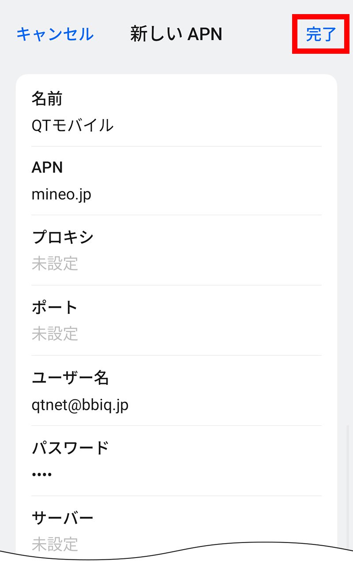Edit the mineo.jp APN value
The image size is (353, 573).
(61, 194)
